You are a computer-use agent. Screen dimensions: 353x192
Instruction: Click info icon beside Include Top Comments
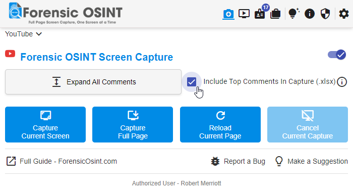tap(342, 82)
